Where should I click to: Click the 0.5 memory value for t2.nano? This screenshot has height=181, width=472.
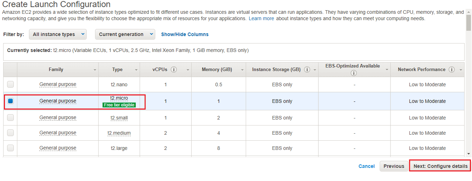218,84
